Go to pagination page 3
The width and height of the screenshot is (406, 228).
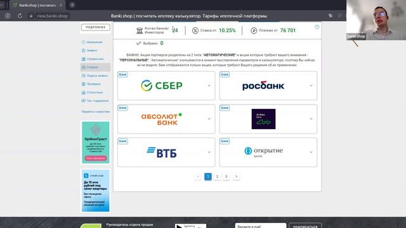click(x=226, y=177)
